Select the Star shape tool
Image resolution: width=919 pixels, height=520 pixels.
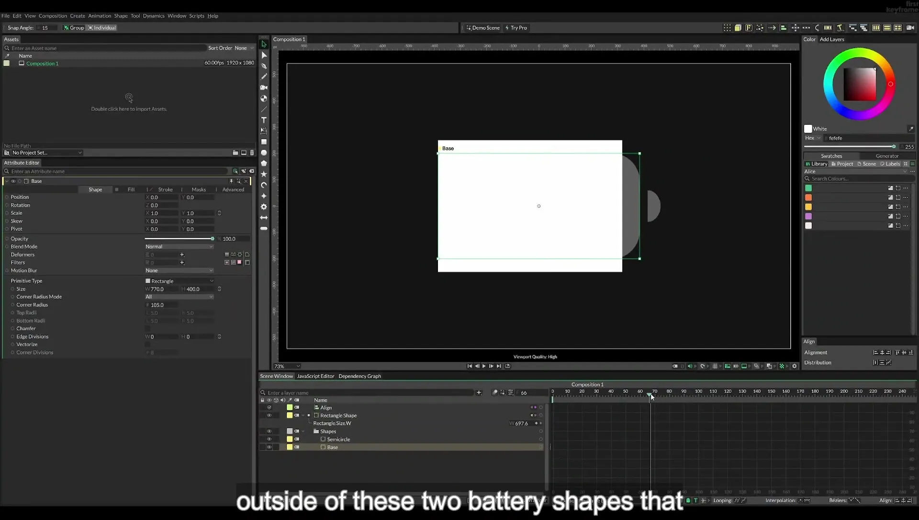(x=264, y=174)
